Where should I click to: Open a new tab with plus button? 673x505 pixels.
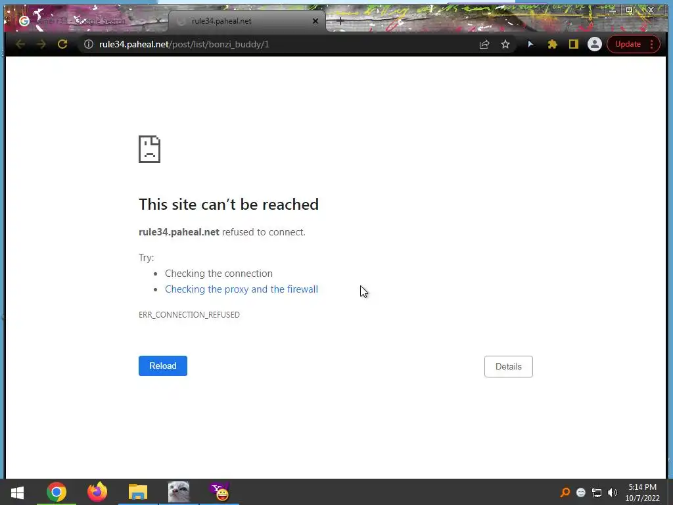pos(340,20)
